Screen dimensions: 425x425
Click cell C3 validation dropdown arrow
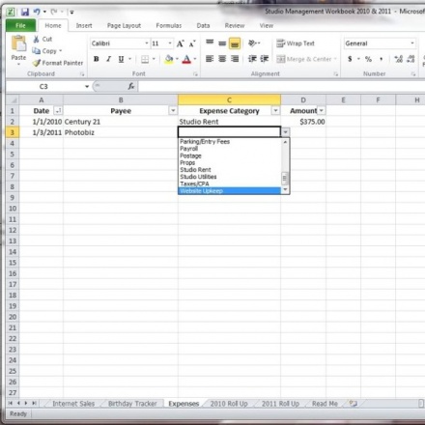click(x=286, y=132)
